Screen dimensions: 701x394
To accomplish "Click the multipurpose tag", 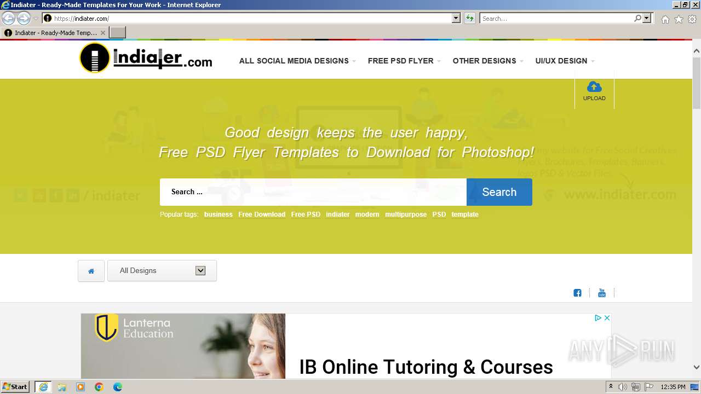I will [x=406, y=215].
